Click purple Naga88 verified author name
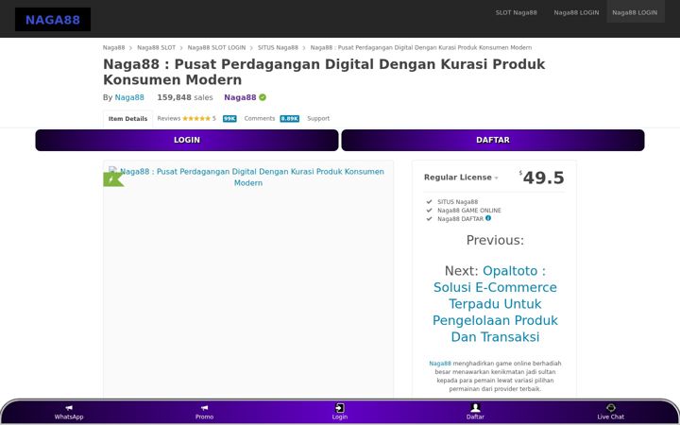This screenshot has width=680, height=425. click(240, 97)
